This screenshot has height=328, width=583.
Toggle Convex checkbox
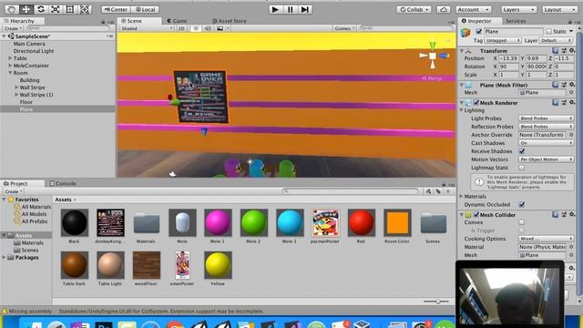pos(522,222)
